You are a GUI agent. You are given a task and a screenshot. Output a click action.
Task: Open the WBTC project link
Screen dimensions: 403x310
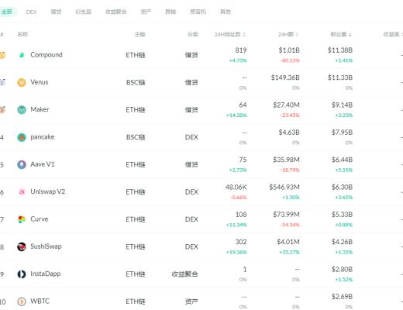click(40, 301)
